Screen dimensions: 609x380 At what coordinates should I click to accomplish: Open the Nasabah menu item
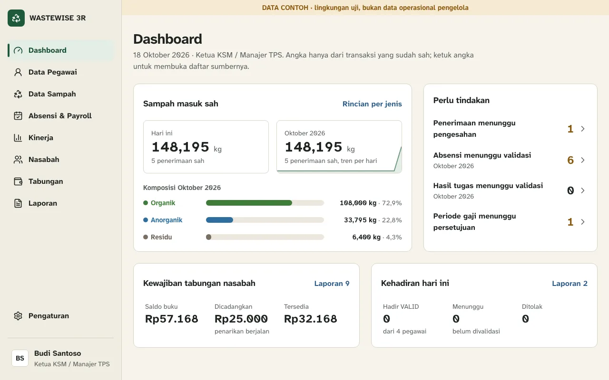click(61, 160)
